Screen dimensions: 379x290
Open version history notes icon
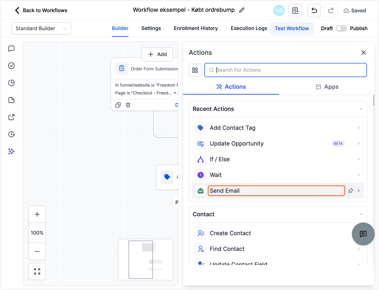[x=295, y=10]
